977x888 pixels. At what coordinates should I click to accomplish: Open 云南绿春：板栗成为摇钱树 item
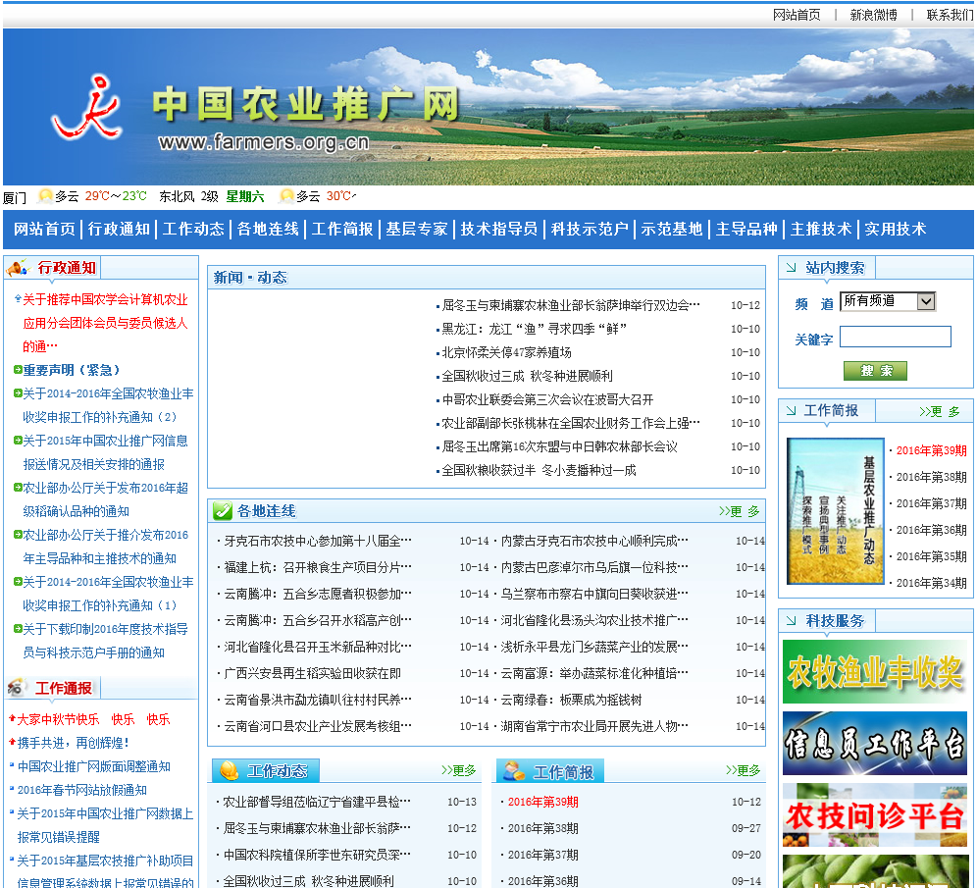tap(571, 700)
